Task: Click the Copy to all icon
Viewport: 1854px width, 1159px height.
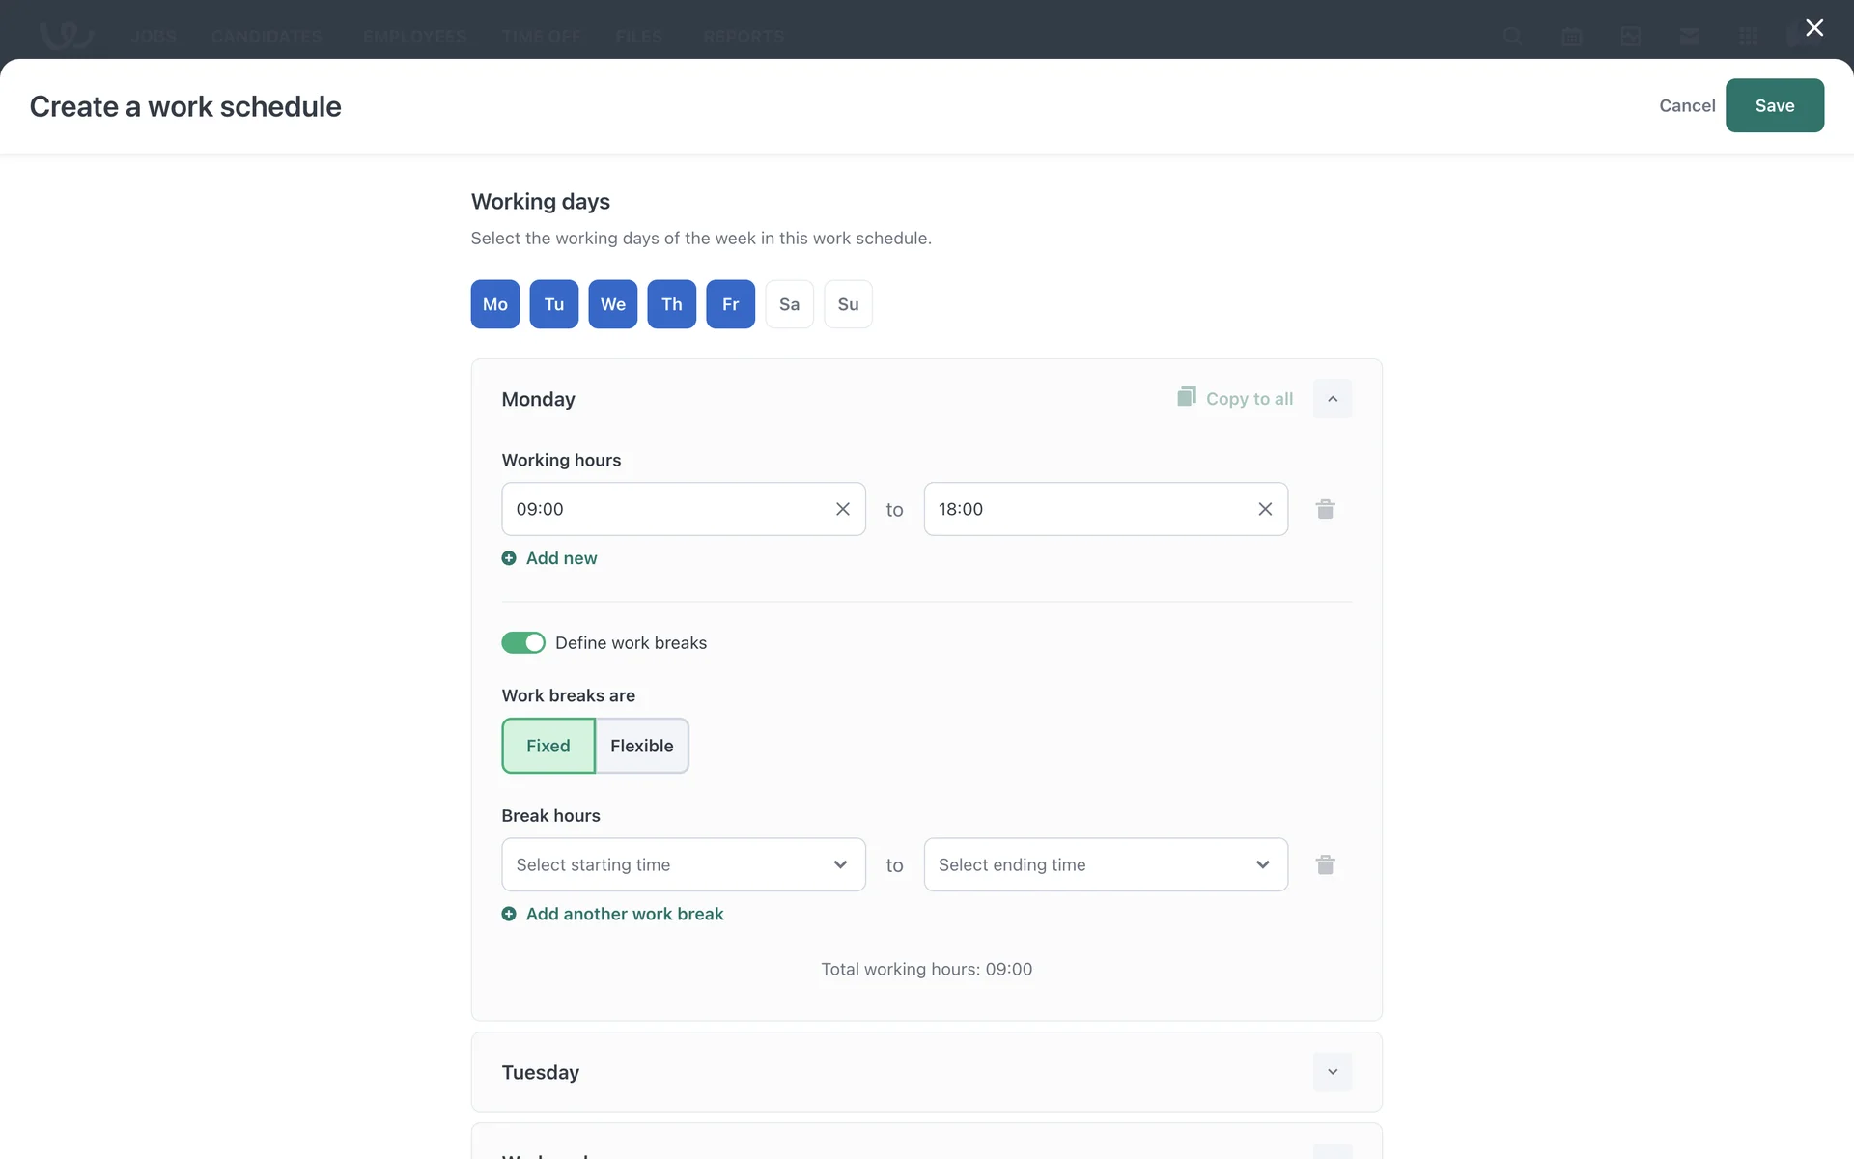Action: point(1186,397)
